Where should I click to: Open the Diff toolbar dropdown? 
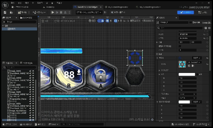pos(39,12)
